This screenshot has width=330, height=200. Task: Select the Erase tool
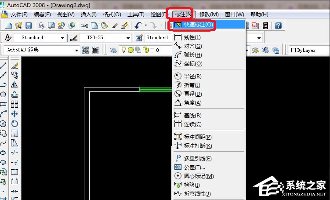(x=15, y=65)
